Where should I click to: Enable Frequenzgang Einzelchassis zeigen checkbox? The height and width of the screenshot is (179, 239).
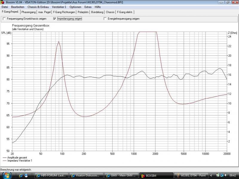pos(4,19)
